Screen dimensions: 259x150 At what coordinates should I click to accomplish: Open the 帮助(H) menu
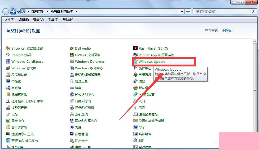point(68,20)
